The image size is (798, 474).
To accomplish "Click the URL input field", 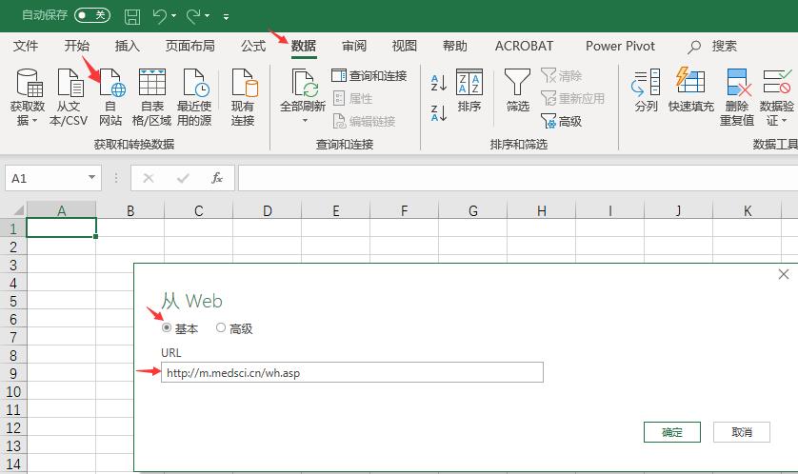I will 352,372.
